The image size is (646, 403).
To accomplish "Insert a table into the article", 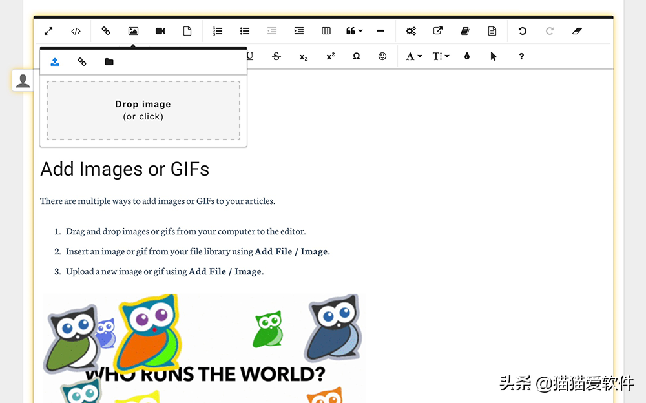I will point(326,31).
